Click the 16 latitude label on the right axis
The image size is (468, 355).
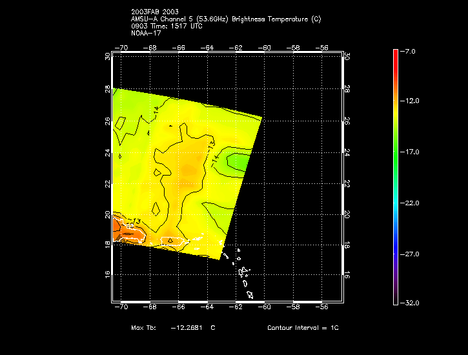(347, 275)
